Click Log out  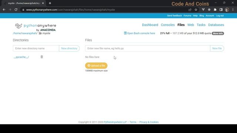(x=220, y=16)
